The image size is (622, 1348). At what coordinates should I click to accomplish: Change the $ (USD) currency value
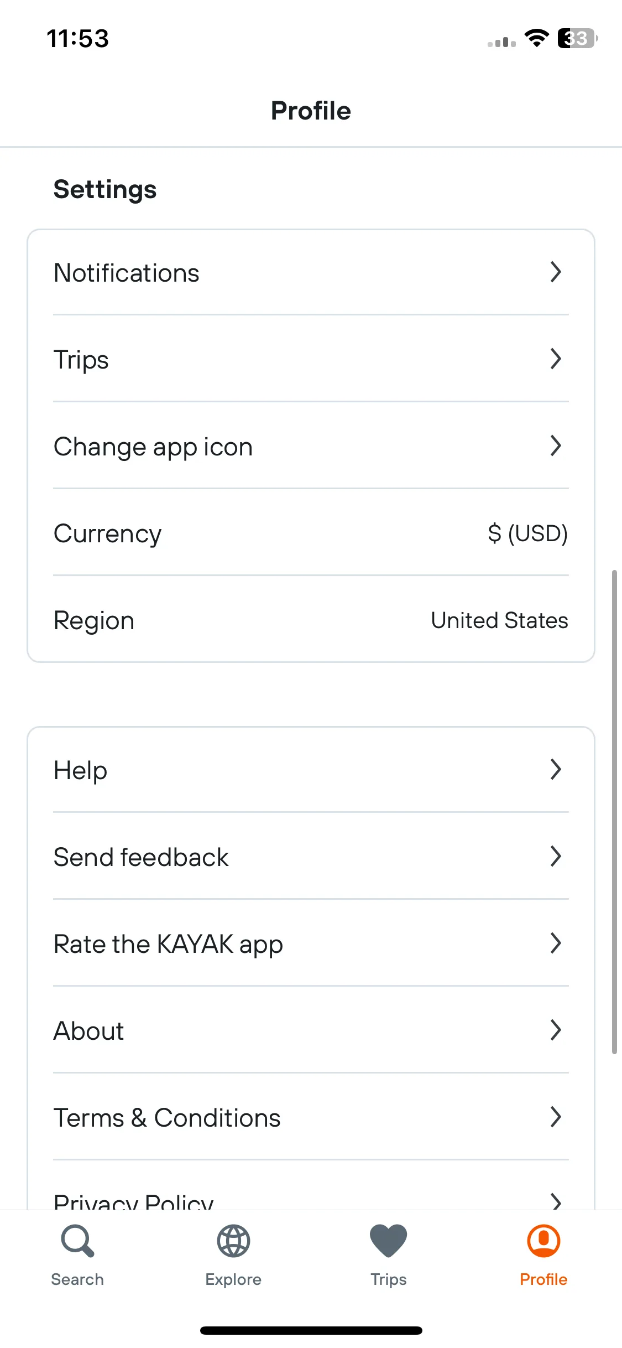(x=527, y=533)
